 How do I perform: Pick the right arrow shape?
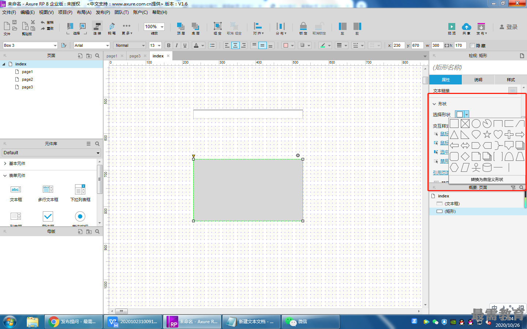[520, 135]
